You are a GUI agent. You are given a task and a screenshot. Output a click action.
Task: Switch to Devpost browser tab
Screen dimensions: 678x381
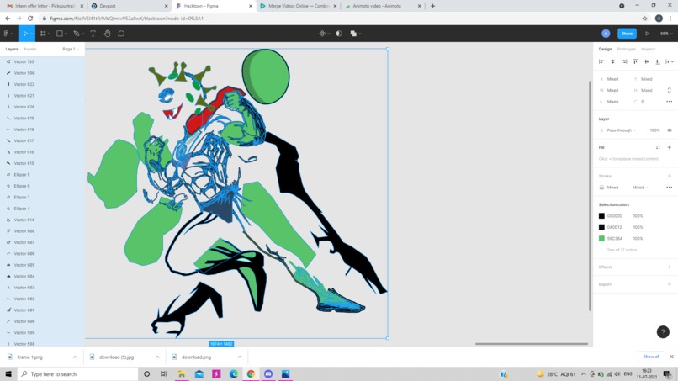(x=129, y=6)
